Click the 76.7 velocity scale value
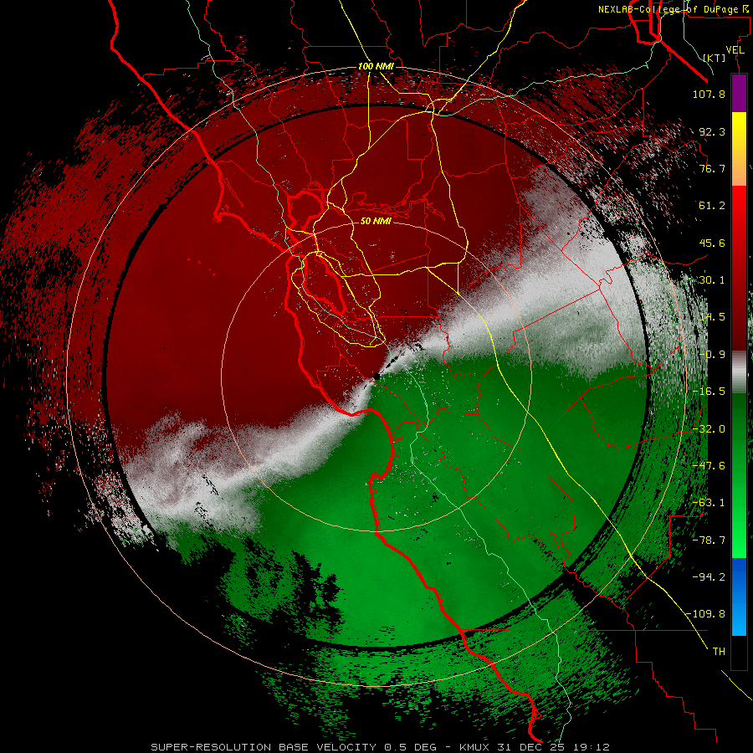 [x=712, y=168]
